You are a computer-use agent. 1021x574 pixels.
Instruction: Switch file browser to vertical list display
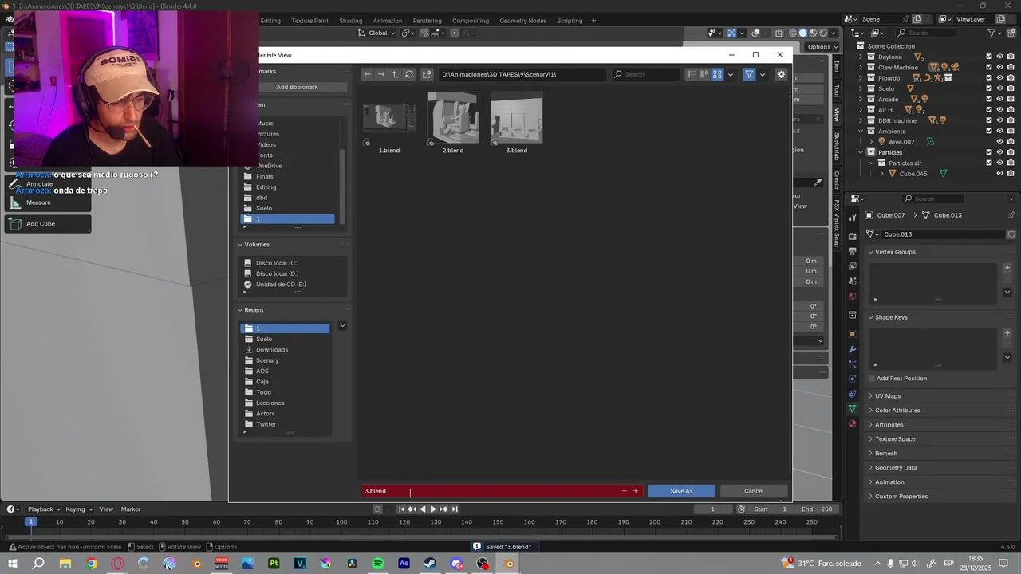click(692, 74)
